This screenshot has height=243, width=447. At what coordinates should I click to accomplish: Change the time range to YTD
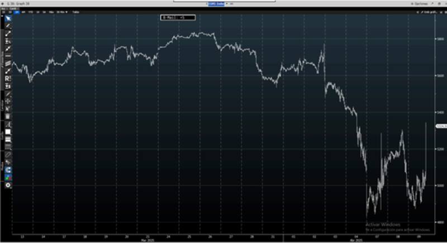tap(30, 11)
